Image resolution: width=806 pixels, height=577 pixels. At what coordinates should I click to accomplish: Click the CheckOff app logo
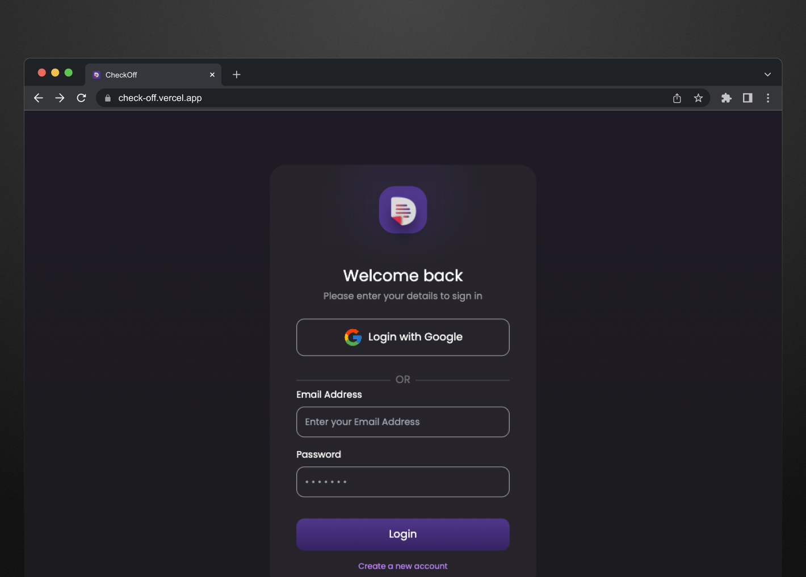(403, 210)
